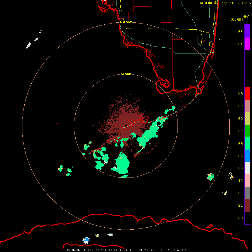Select the GC gray legend swatch

click(247, 193)
